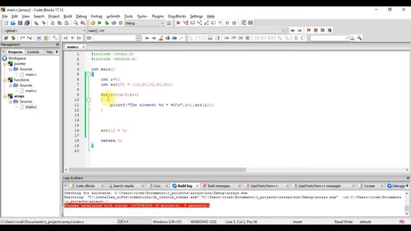This screenshot has height=231, width=411.
Task: Select the Cscope log tab
Action: click(x=369, y=186)
